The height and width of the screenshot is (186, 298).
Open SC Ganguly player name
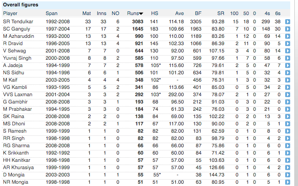click(16, 29)
